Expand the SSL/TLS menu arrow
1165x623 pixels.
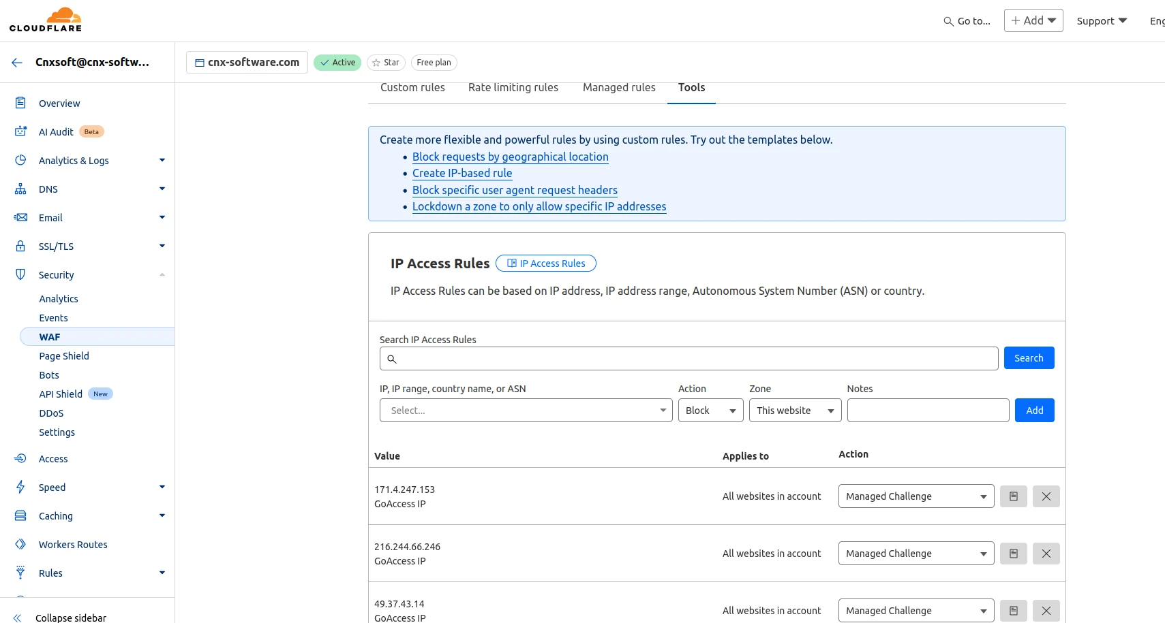point(162,246)
